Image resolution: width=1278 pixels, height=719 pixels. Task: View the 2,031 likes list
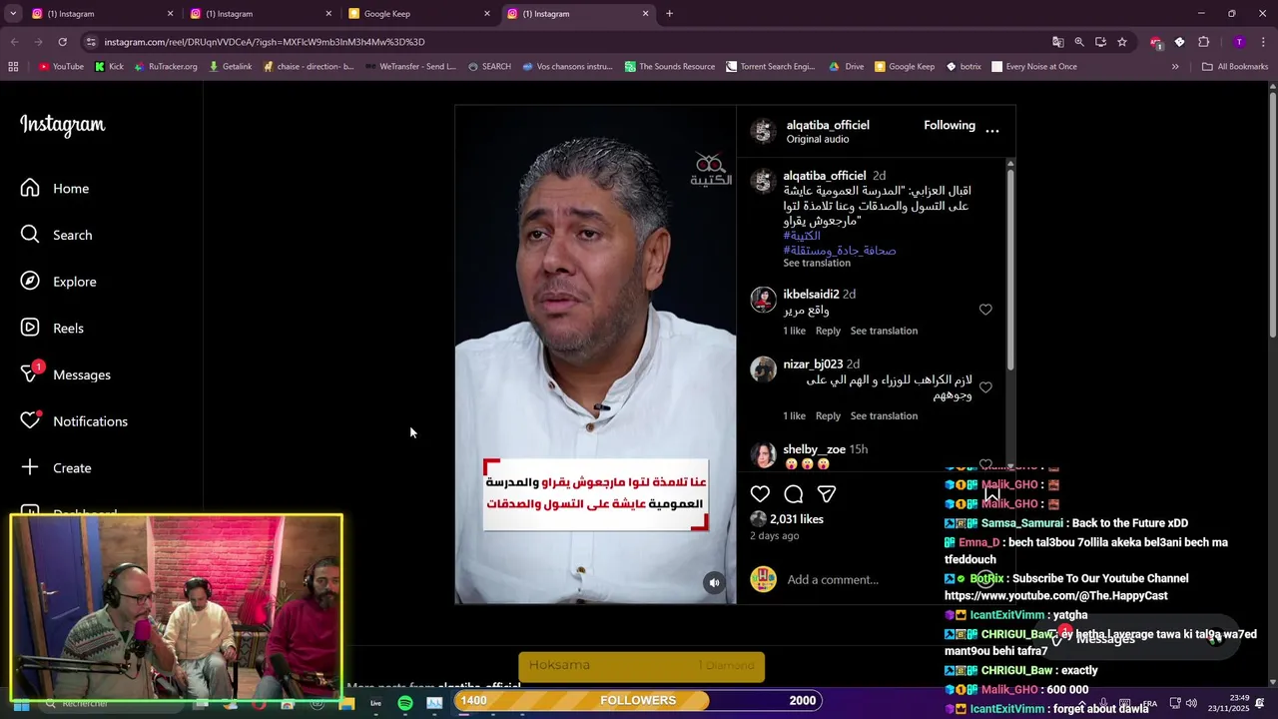[797, 519]
